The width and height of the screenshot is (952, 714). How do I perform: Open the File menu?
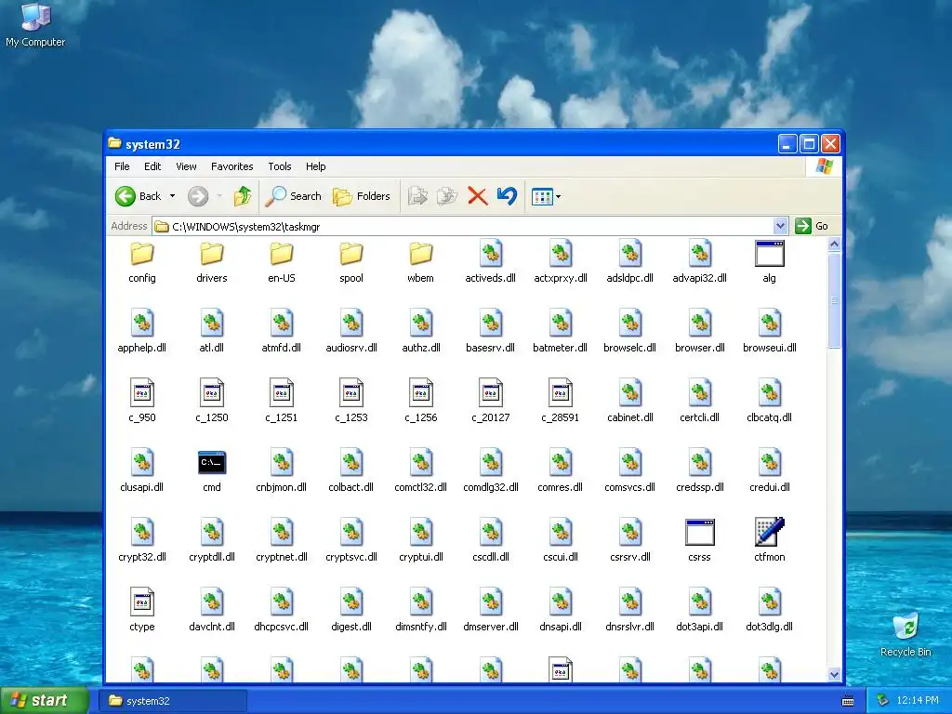coord(122,166)
